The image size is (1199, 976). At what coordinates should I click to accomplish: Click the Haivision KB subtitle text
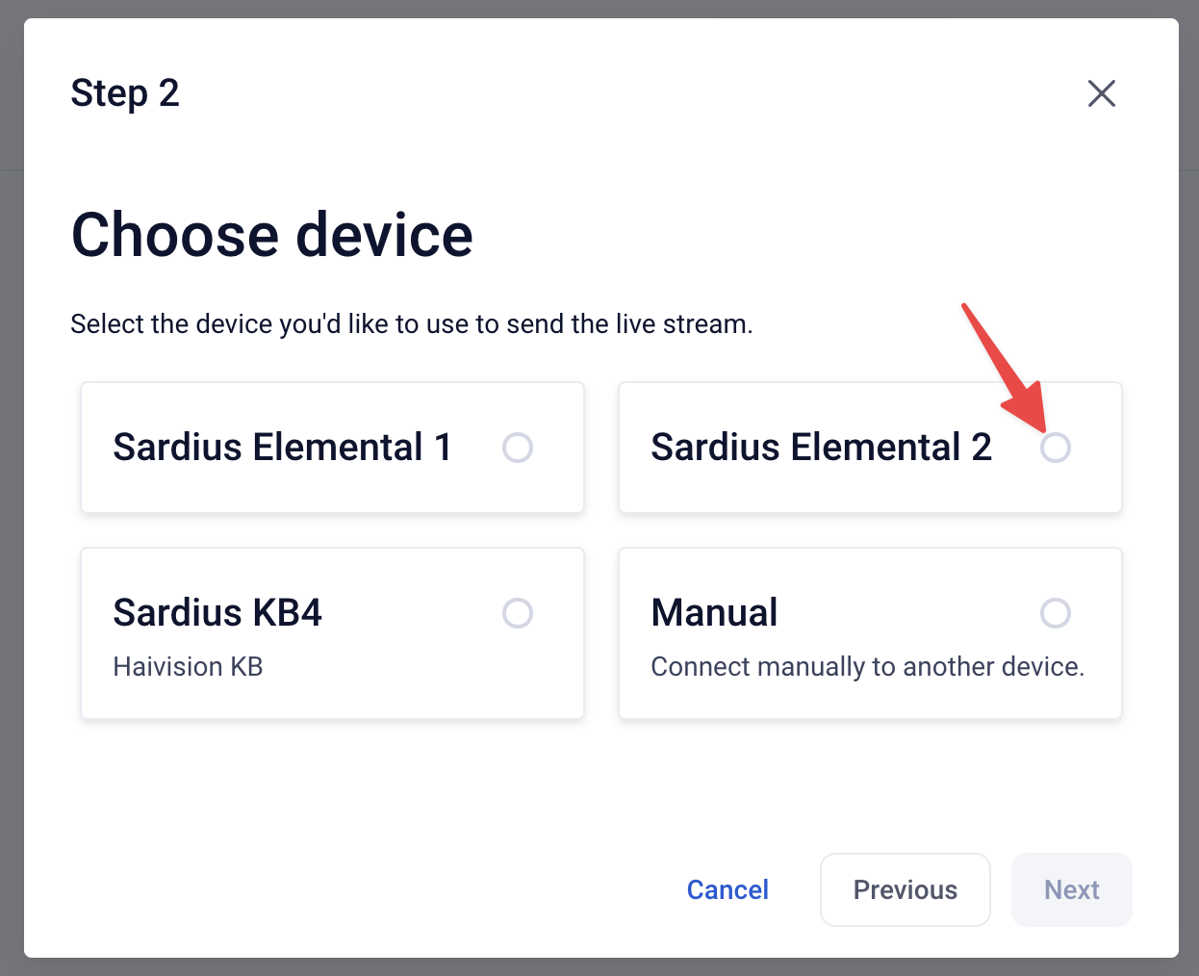coord(188,667)
